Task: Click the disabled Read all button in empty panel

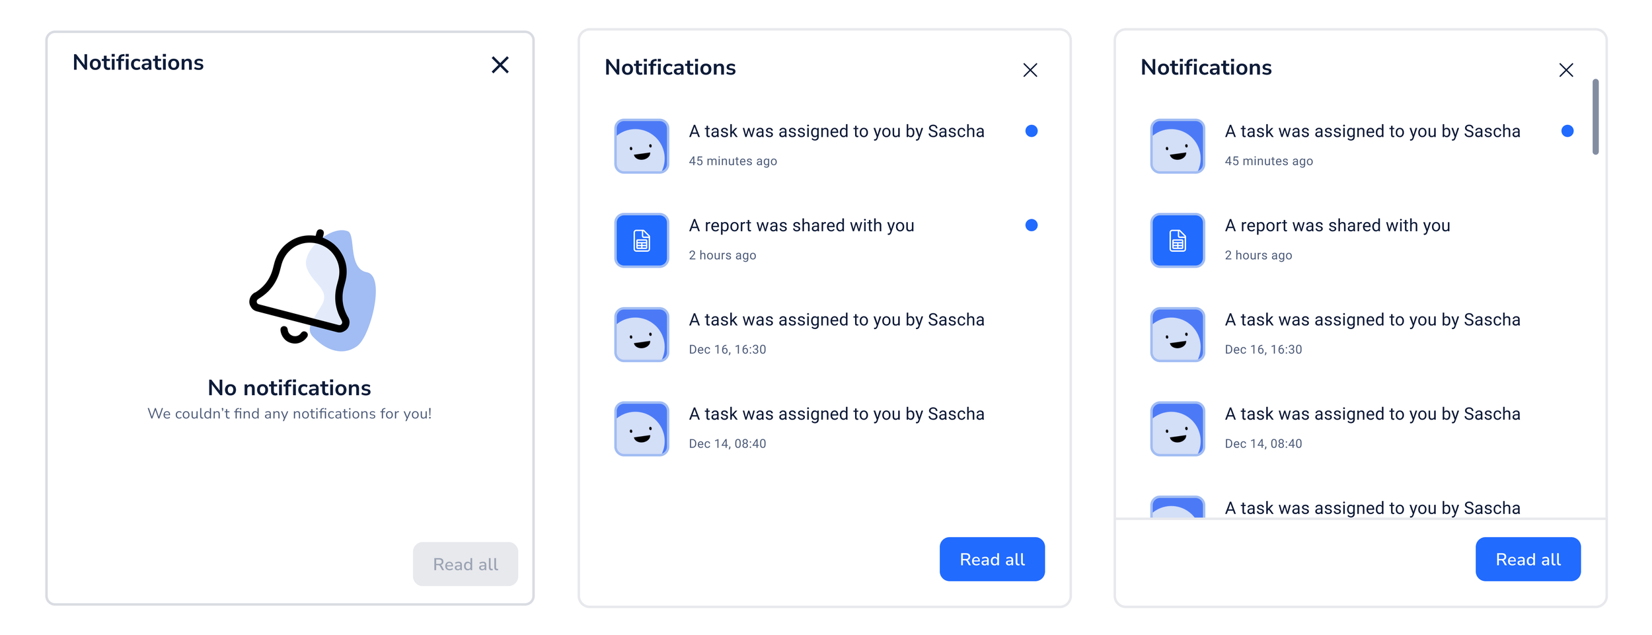Action: tap(465, 564)
